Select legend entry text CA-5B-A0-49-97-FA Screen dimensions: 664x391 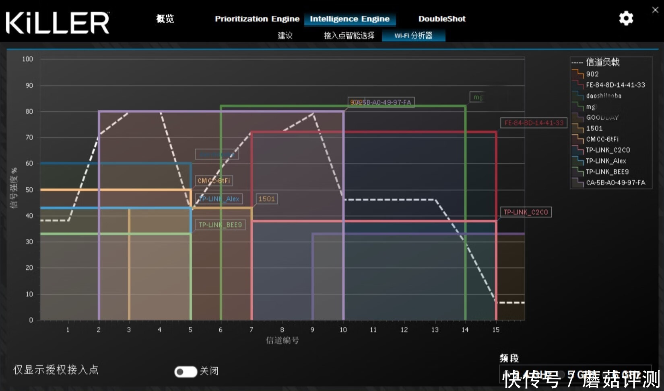click(x=615, y=182)
